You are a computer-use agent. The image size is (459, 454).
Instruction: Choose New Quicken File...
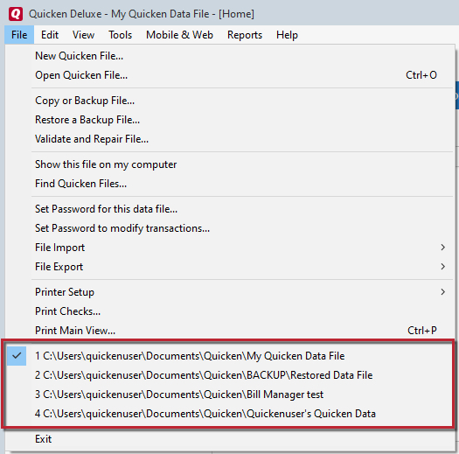(x=229, y=56)
